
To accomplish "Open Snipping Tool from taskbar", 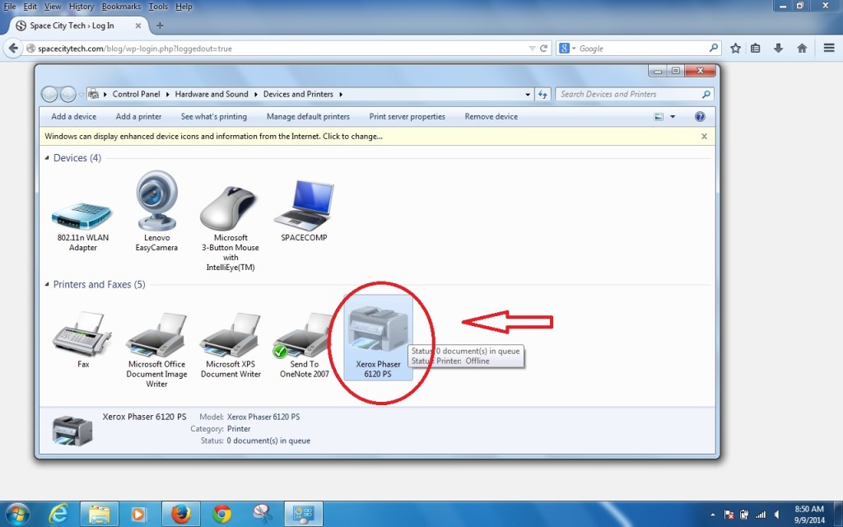I will pyautogui.click(x=263, y=514).
